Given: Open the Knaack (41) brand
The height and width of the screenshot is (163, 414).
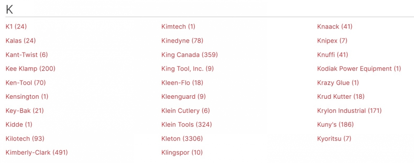Looking at the screenshot, I should tap(335, 27).
